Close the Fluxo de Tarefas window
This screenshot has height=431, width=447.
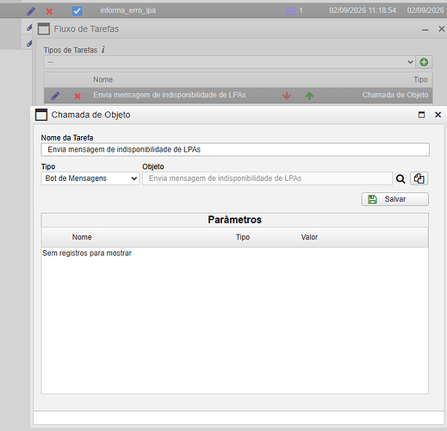point(442,28)
